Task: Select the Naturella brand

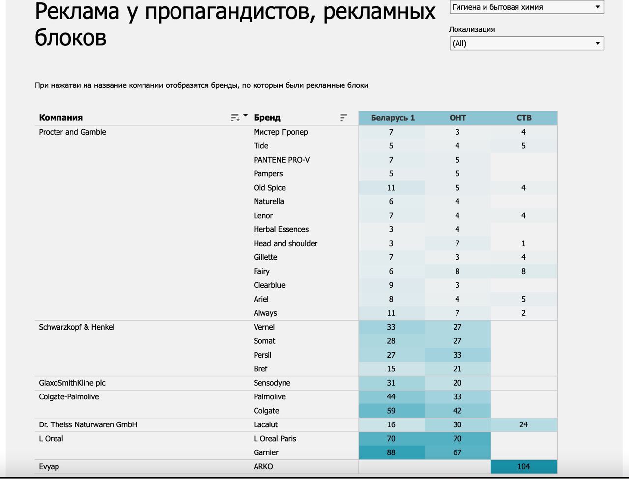Action: click(x=269, y=201)
